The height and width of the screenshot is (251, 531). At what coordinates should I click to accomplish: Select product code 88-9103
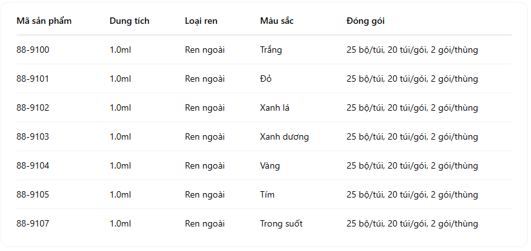(x=33, y=136)
